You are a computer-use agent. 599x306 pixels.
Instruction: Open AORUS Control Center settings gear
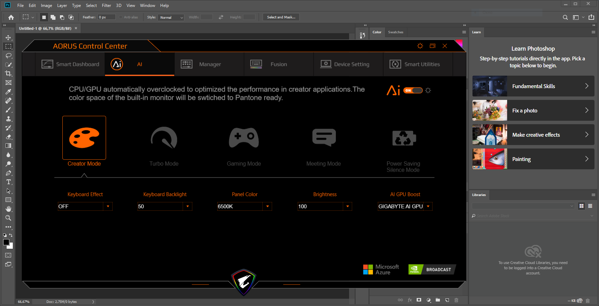click(420, 46)
